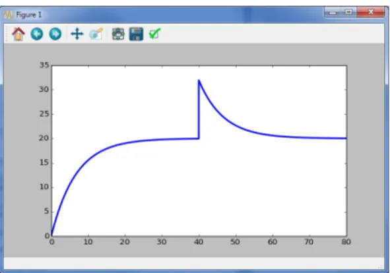Click the x-axis label 30
390x273 pixels.
(162, 242)
